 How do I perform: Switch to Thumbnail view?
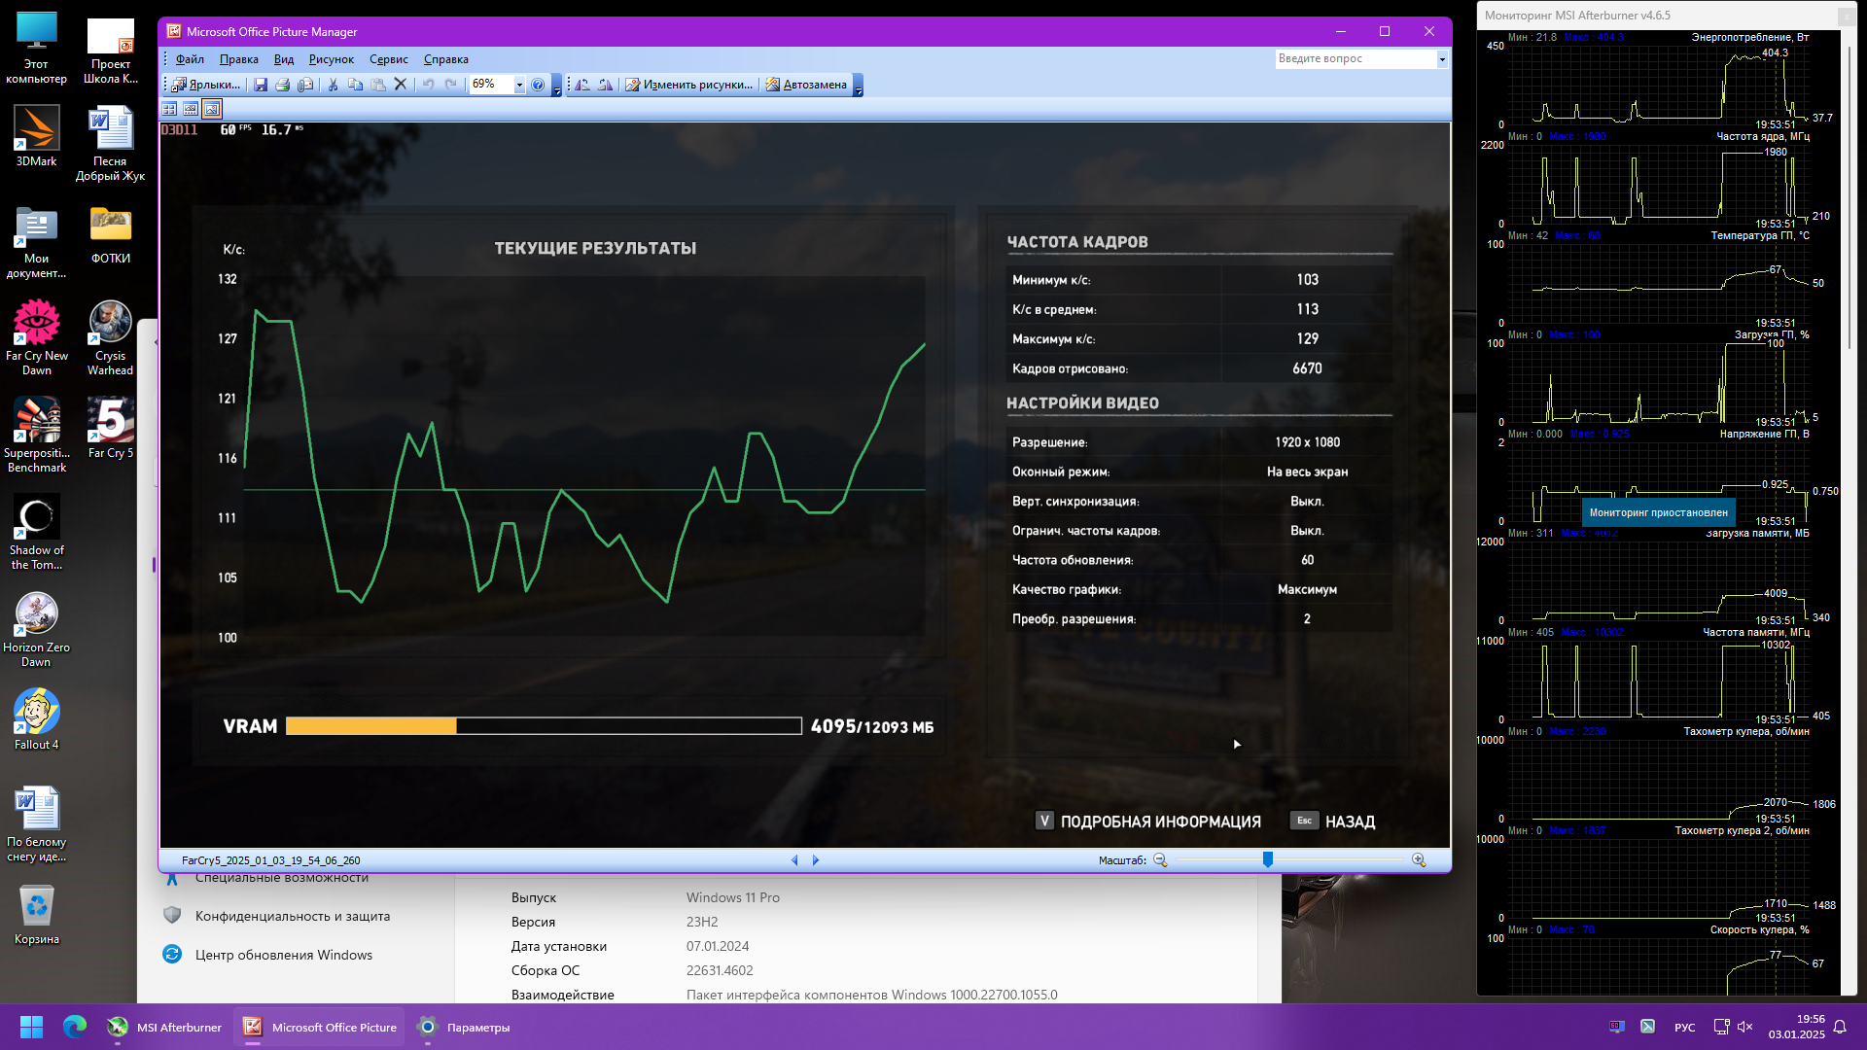click(169, 109)
